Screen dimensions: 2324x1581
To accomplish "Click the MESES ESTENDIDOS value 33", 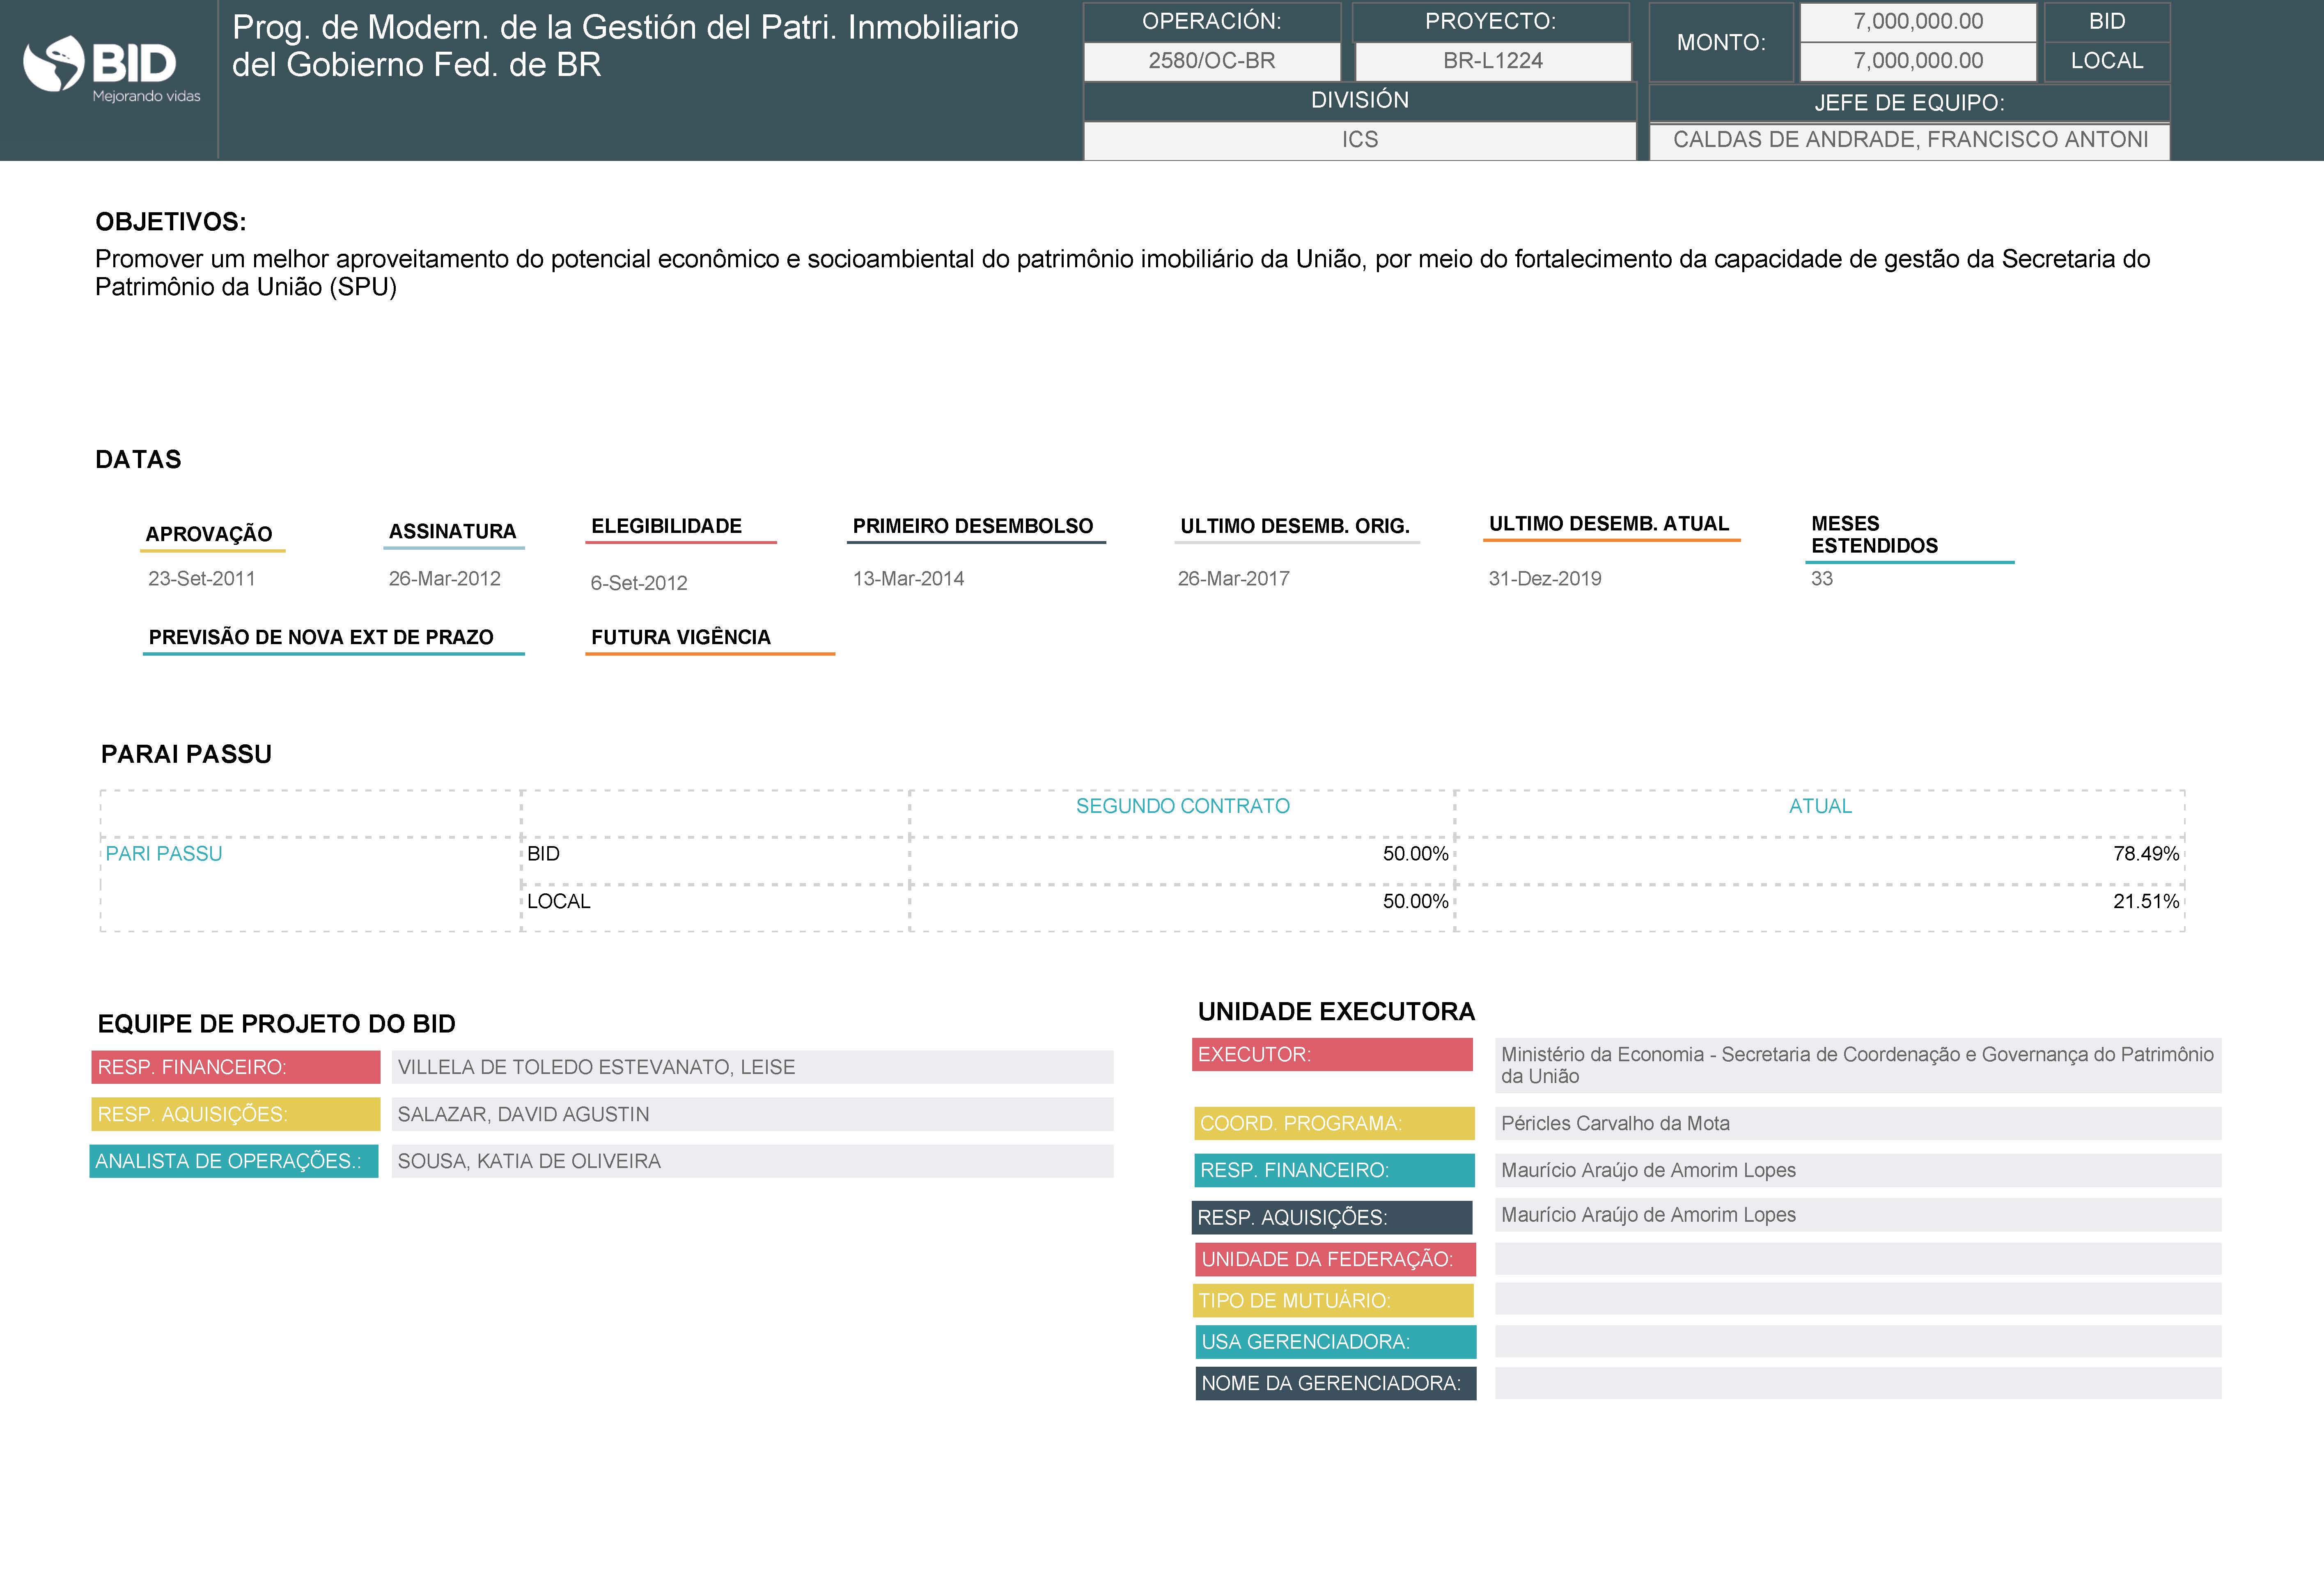I will (x=1821, y=579).
